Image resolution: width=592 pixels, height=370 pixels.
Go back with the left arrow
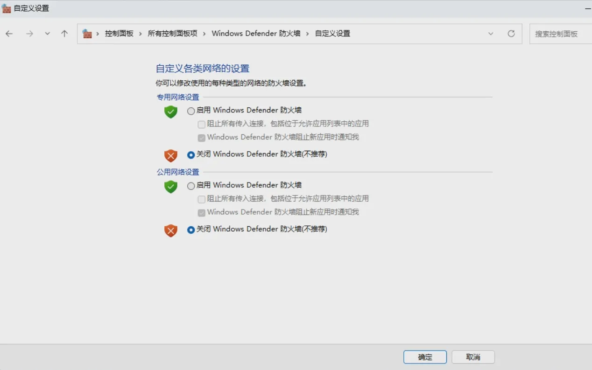click(x=9, y=34)
